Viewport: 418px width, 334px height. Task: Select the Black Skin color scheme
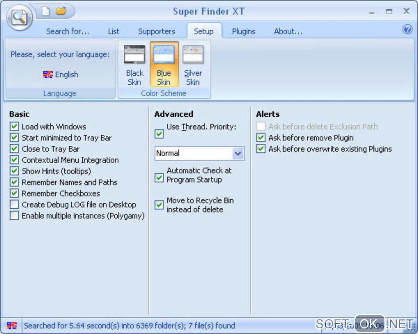pos(134,64)
